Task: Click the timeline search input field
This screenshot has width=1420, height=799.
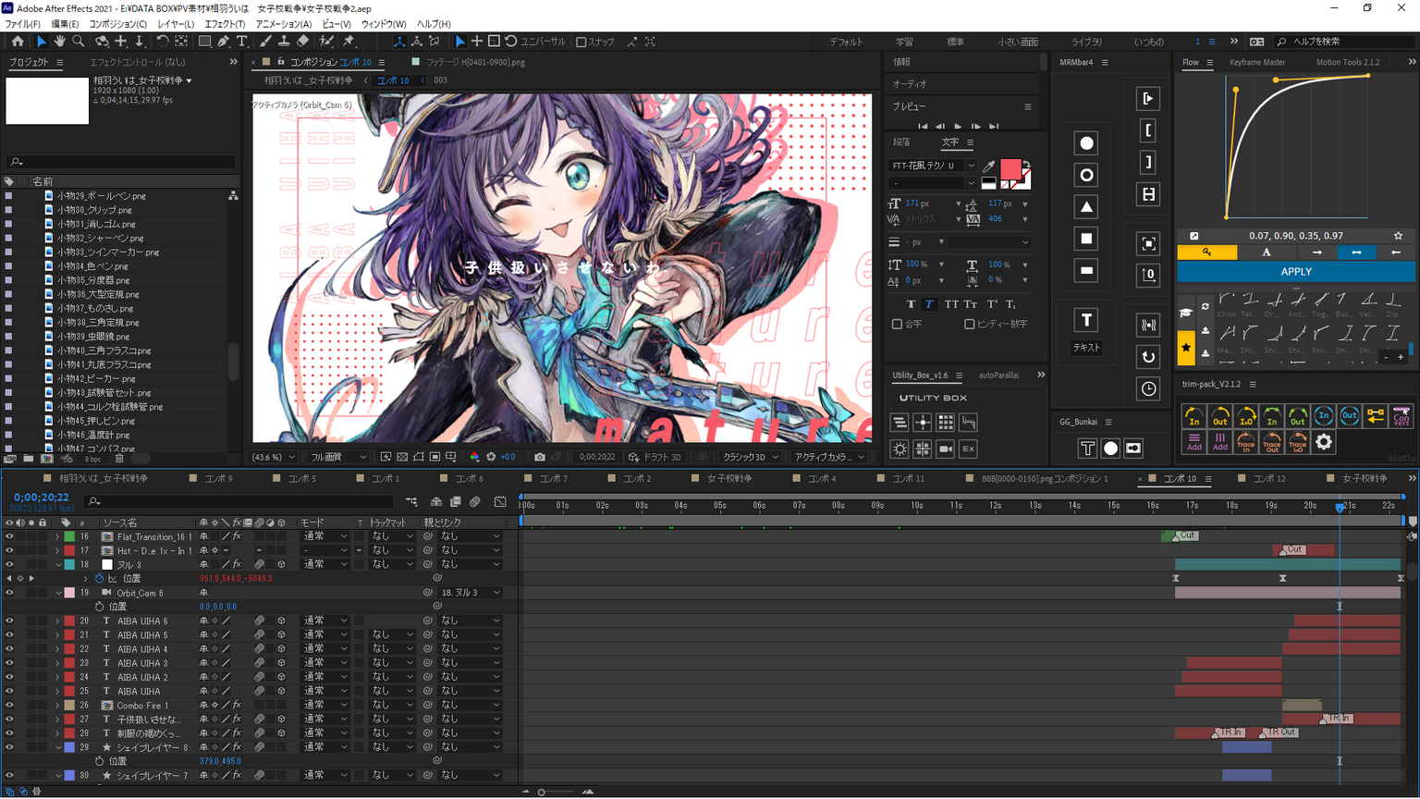Action: click(240, 501)
